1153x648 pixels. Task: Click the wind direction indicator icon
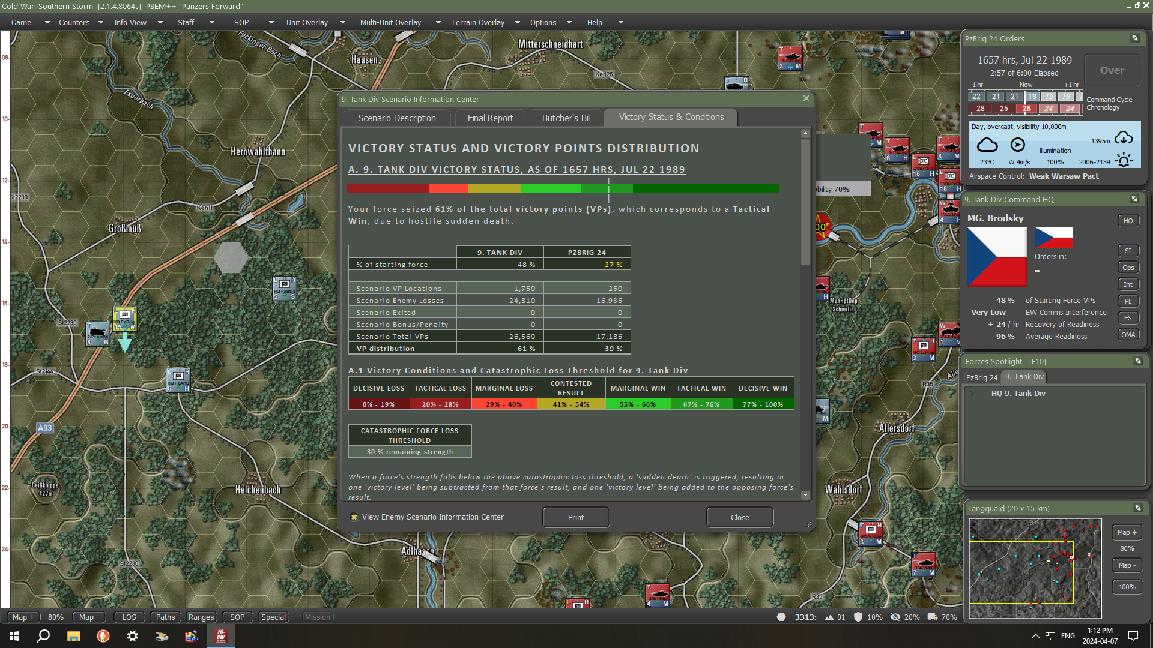pyautogui.click(x=1017, y=145)
